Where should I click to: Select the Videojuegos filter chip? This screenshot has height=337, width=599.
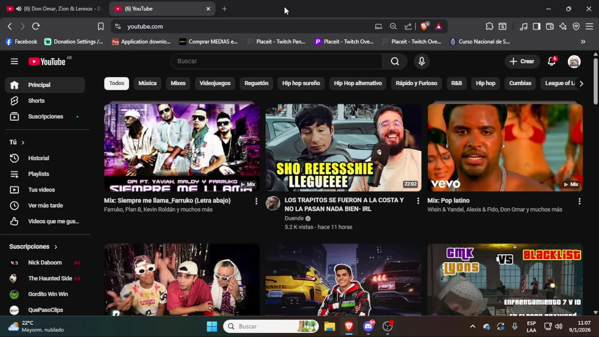(x=215, y=83)
